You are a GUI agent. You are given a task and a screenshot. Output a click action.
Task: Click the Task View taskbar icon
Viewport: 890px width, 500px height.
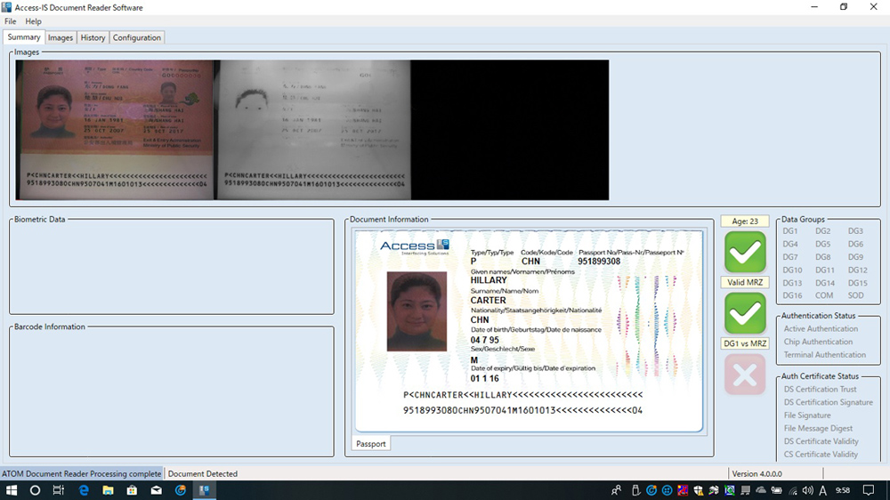click(x=59, y=490)
